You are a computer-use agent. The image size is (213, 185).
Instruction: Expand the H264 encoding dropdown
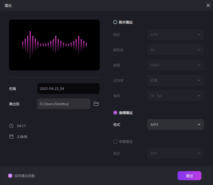[x=175, y=65]
